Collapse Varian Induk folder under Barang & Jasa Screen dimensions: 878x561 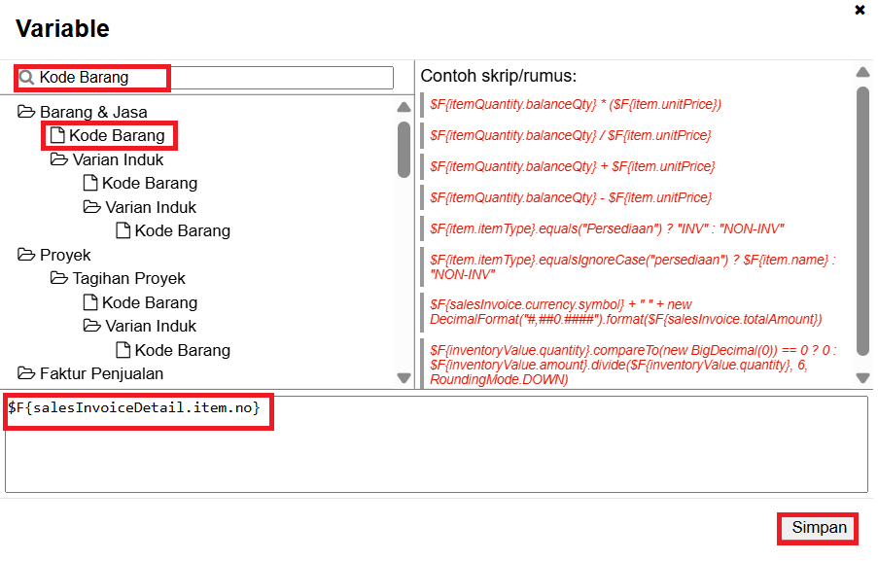(x=58, y=159)
